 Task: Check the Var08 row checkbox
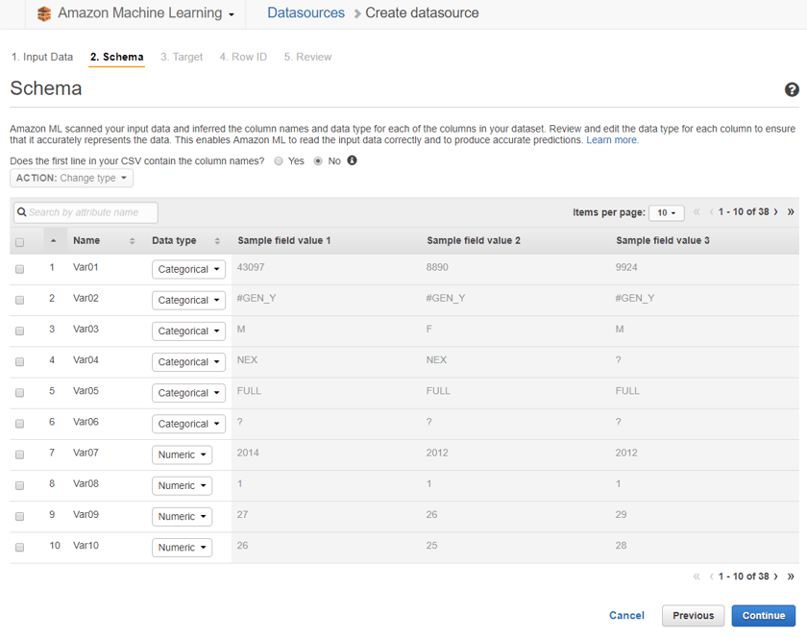[x=19, y=485]
